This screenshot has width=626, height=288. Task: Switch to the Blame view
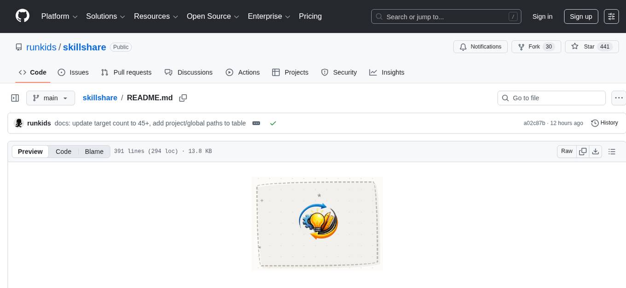click(94, 151)
